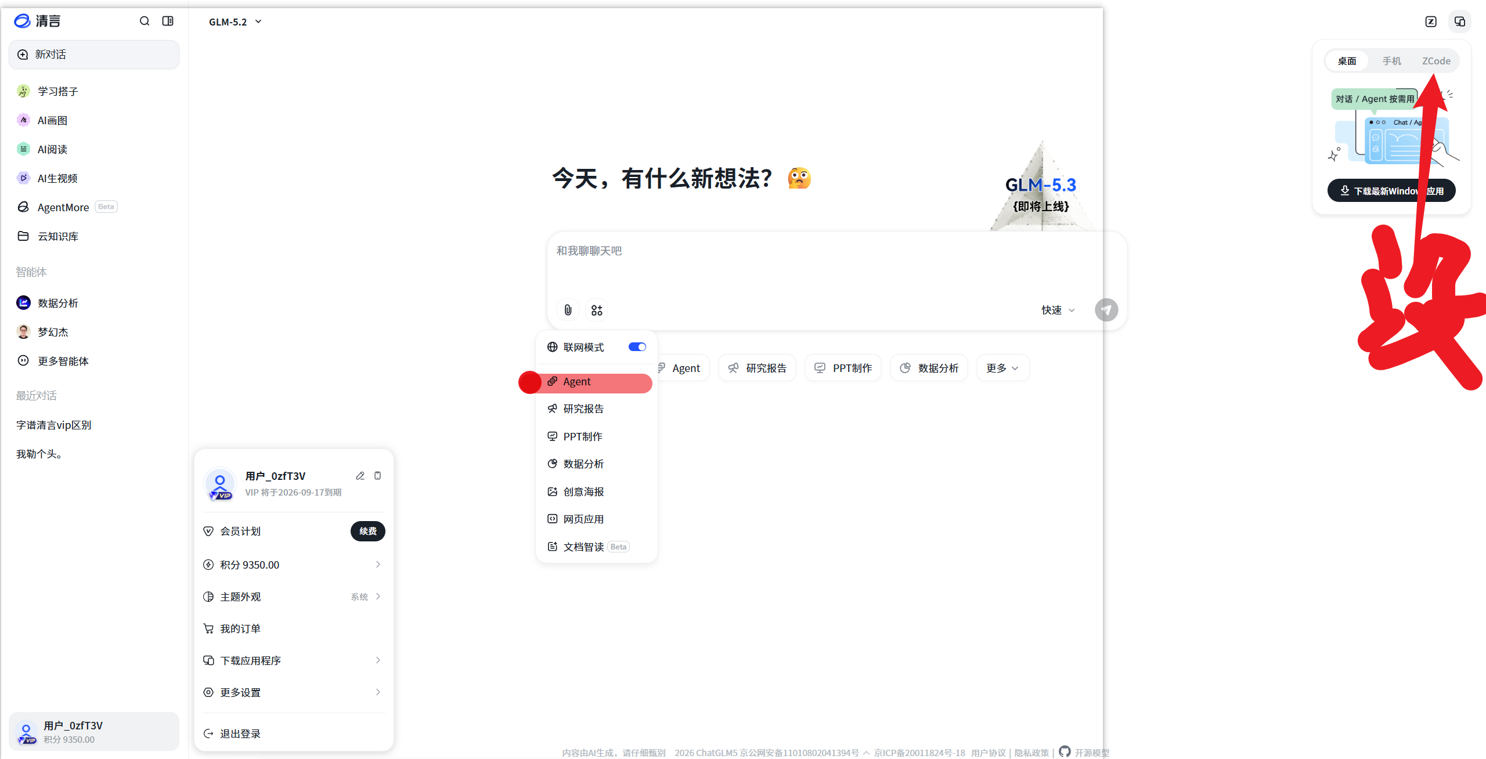Select 文档智读 Beta in the popup menu
This screenshot has height=759, width=1486.
pos(597,547)
